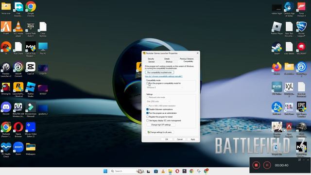Switch to the Security tab
The width and height of the screenshot is (311, 175).
click(x=151, y=59)
